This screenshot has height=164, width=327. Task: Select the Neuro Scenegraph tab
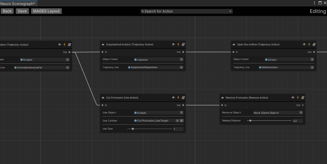pyautogui.click(x=18, y=3)
